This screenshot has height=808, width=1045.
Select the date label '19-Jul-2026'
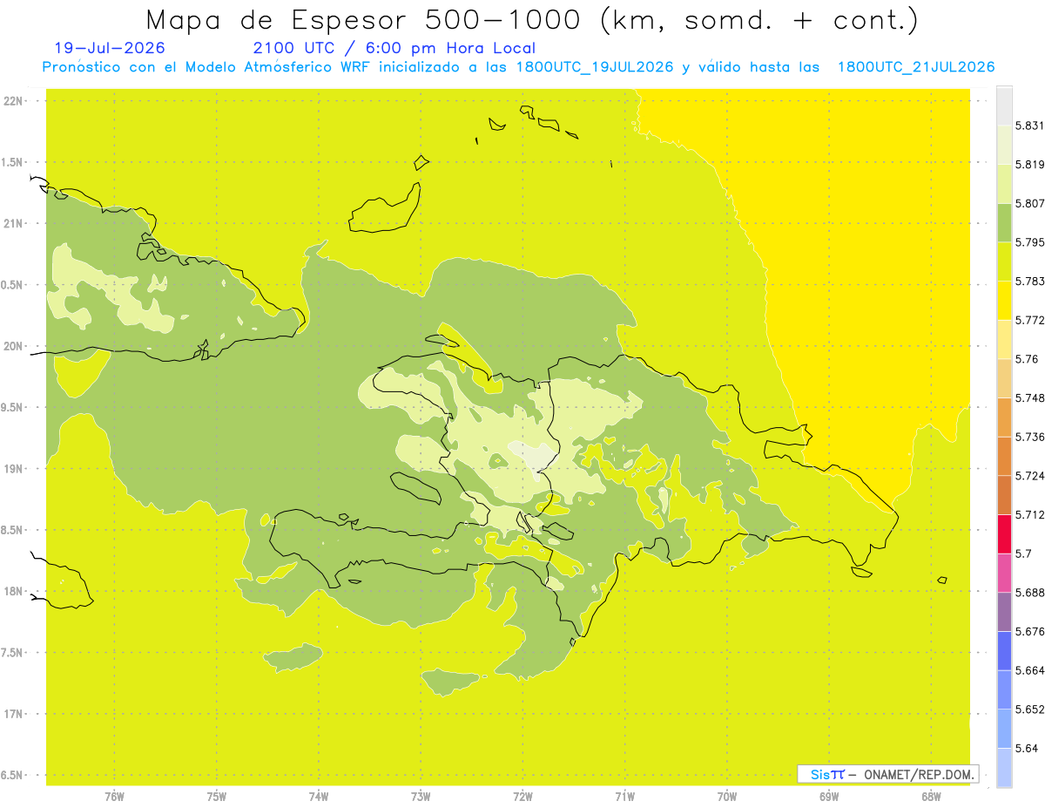(x=109, y=49)
